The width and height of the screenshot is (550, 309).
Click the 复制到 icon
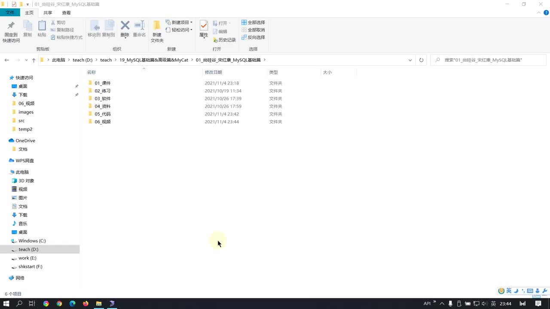click(109, 26)
